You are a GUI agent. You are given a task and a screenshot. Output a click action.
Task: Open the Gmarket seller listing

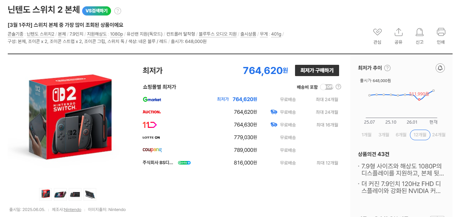coord(152,99)
